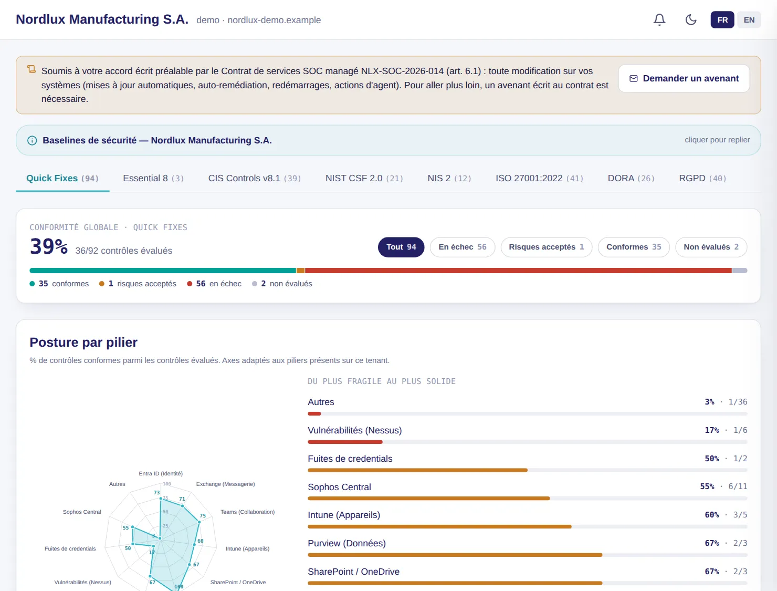
Task: Click Demander un avenant button
Action: [x=684, y=78]
